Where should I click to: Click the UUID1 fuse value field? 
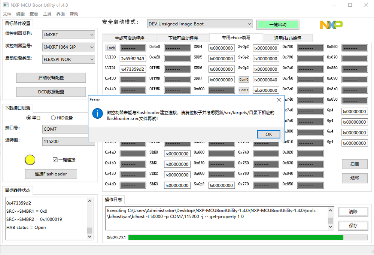pos(133,69)
